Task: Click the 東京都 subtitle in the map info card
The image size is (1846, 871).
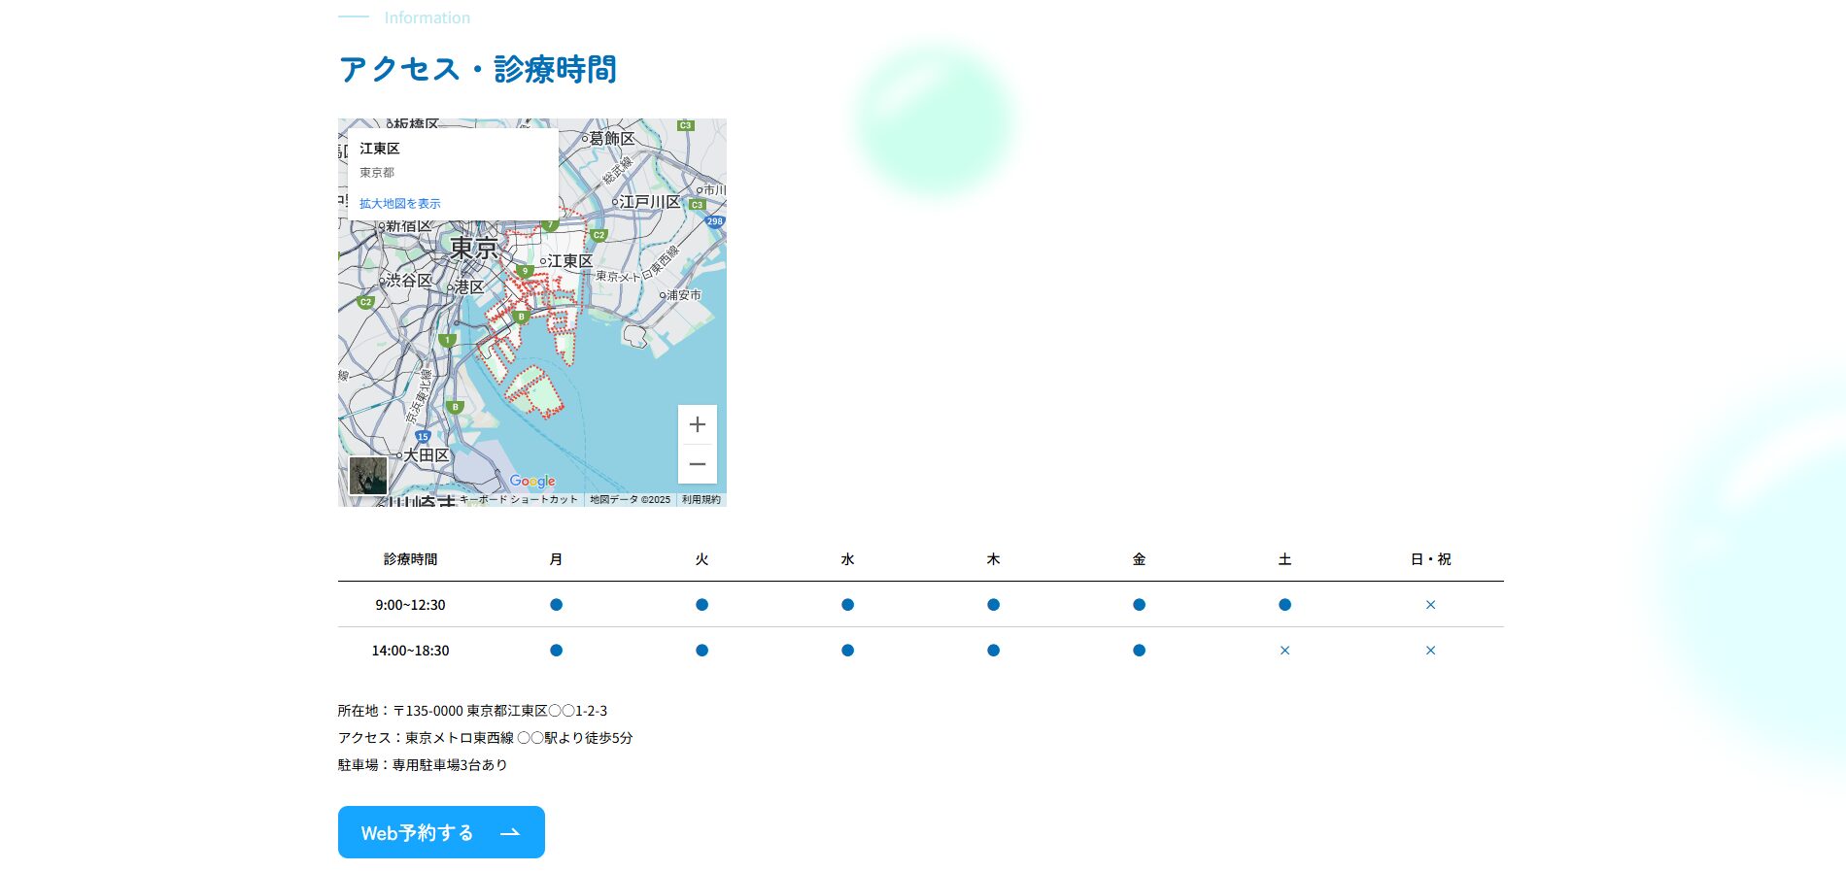Action: pos(377,173)
